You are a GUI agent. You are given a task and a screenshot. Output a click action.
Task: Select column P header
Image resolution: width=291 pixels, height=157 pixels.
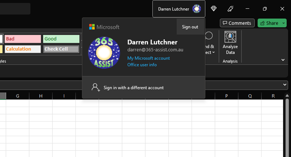(x=227, y=96)
